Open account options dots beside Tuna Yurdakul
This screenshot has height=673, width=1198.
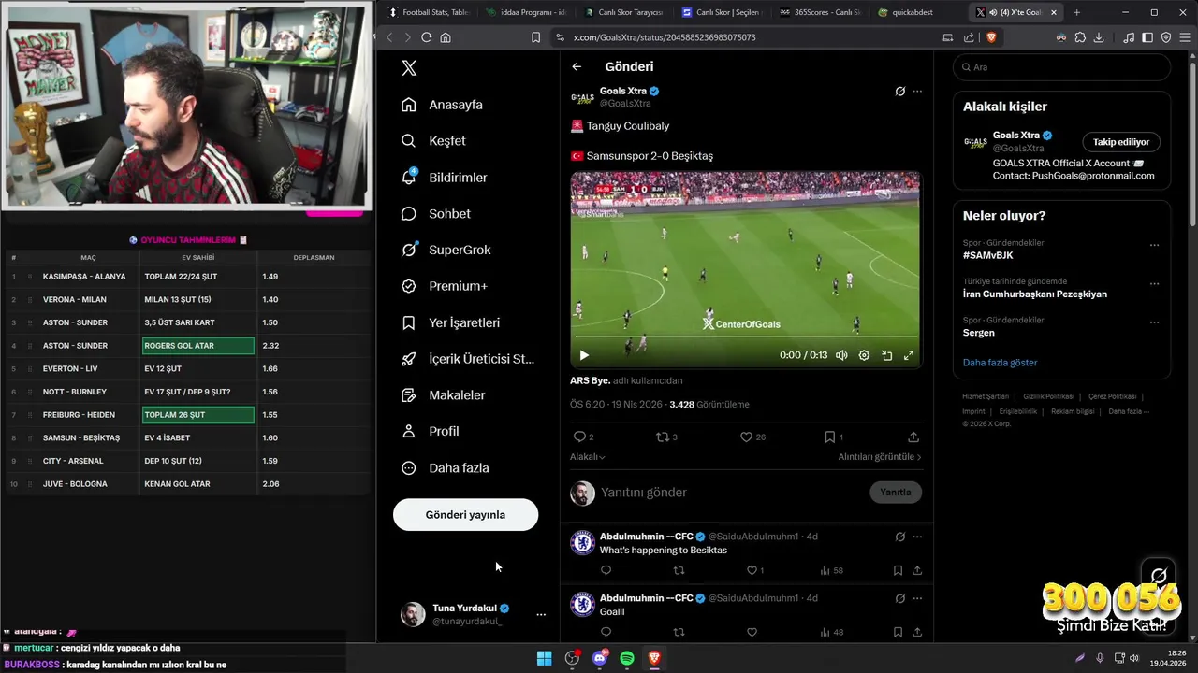click(x=540, y=615)
